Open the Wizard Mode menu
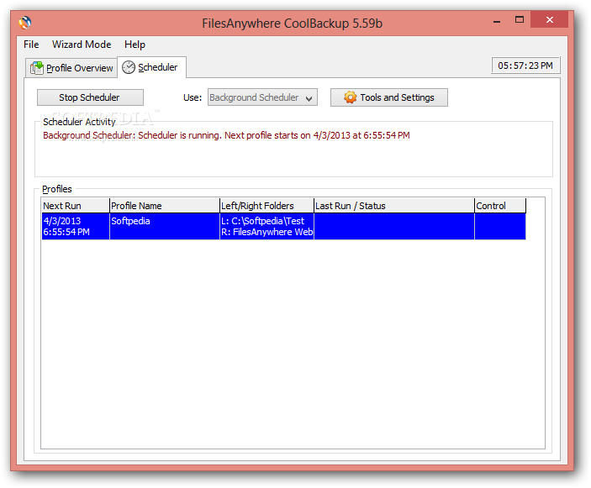The height and width of the screenshot is (488, 591). [x=82, y=45]
